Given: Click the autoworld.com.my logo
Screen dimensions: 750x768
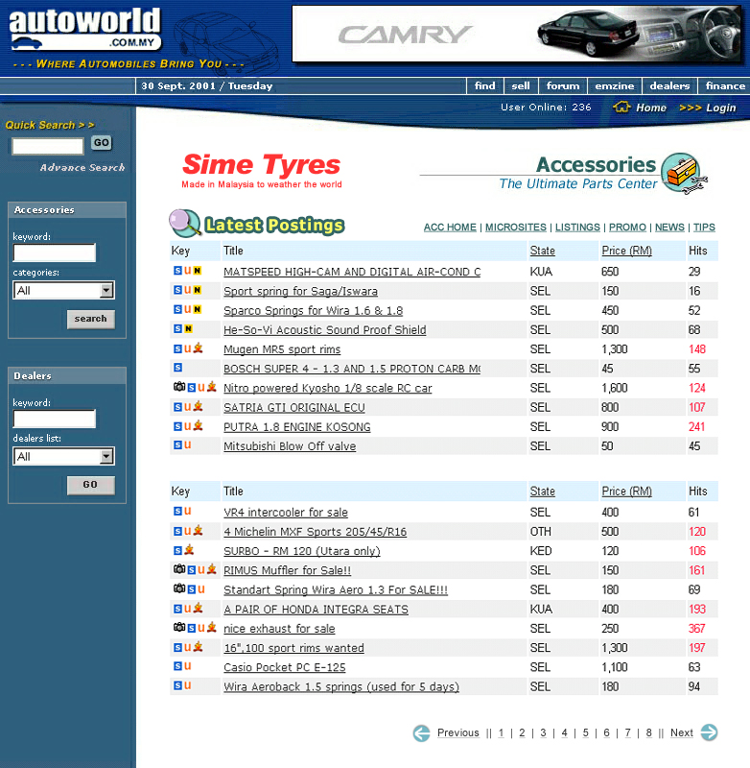Looking at the screenshot, I should [x=84, y=30].
